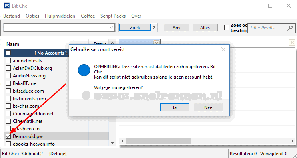Click 'Bit Che+ 3.6 build 2' status text
The image size is (297, 158).
[x=22, y=154]
